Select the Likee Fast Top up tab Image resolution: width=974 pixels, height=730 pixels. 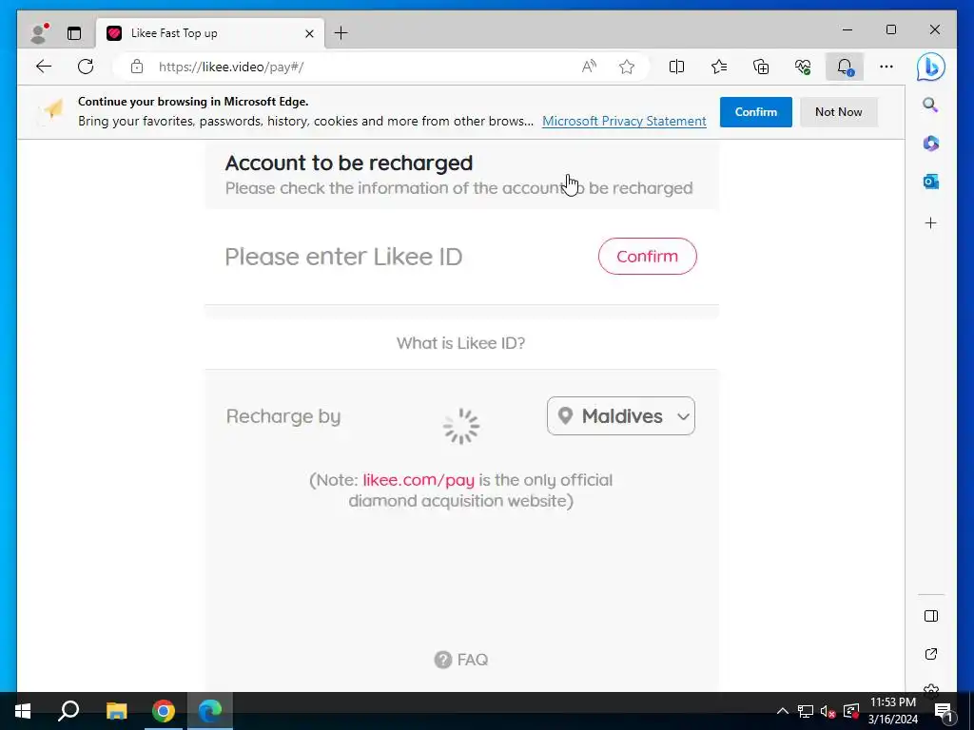[210, 33]
